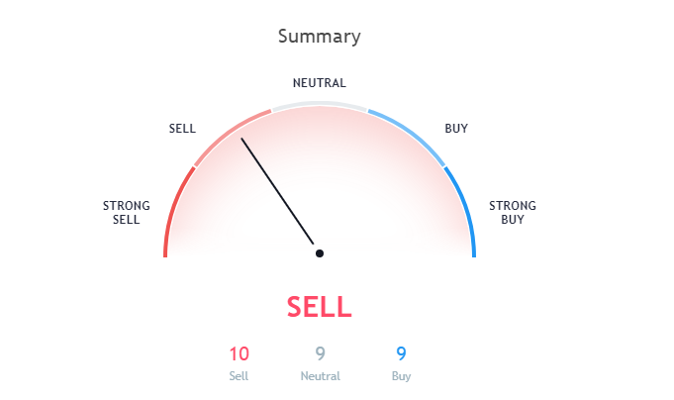Viewport: 674px width, 400px height.
Task: Click the large red SELL rating text
Action: (320, 307)
